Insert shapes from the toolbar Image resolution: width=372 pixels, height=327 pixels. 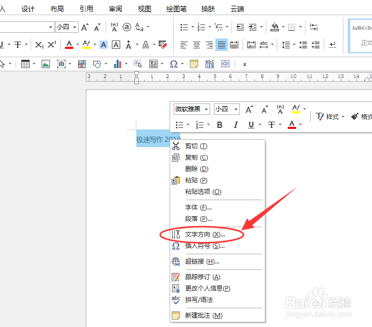pyautogui.click(x=97, y=64)
